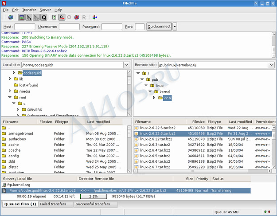Select the .audacious folder icon
The width and height of the screenshot is (277, 216).
point(4,139)
